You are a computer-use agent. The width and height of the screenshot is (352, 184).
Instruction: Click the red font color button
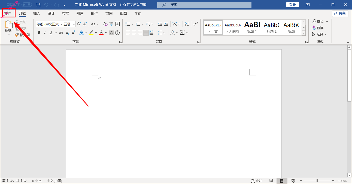coord(101,33)
